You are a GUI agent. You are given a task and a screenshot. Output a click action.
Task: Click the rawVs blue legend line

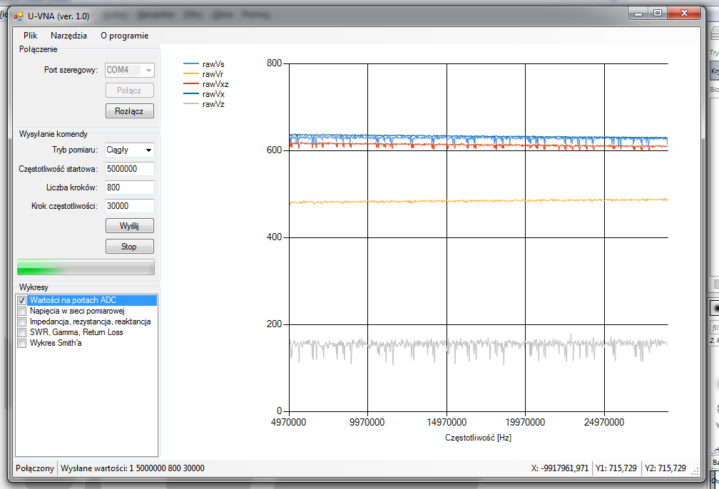191,64
